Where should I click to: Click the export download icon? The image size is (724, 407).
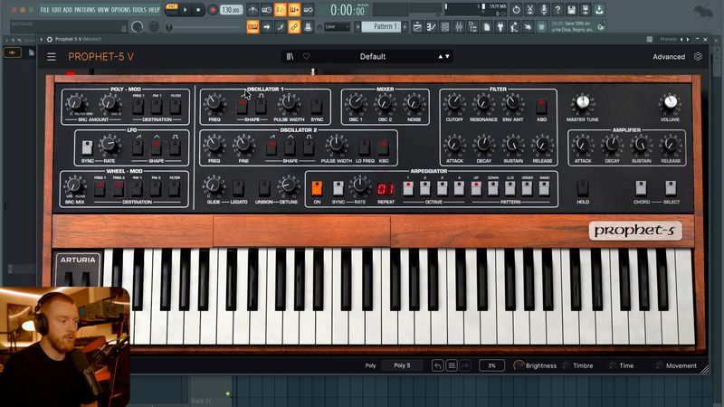[599, 10]
